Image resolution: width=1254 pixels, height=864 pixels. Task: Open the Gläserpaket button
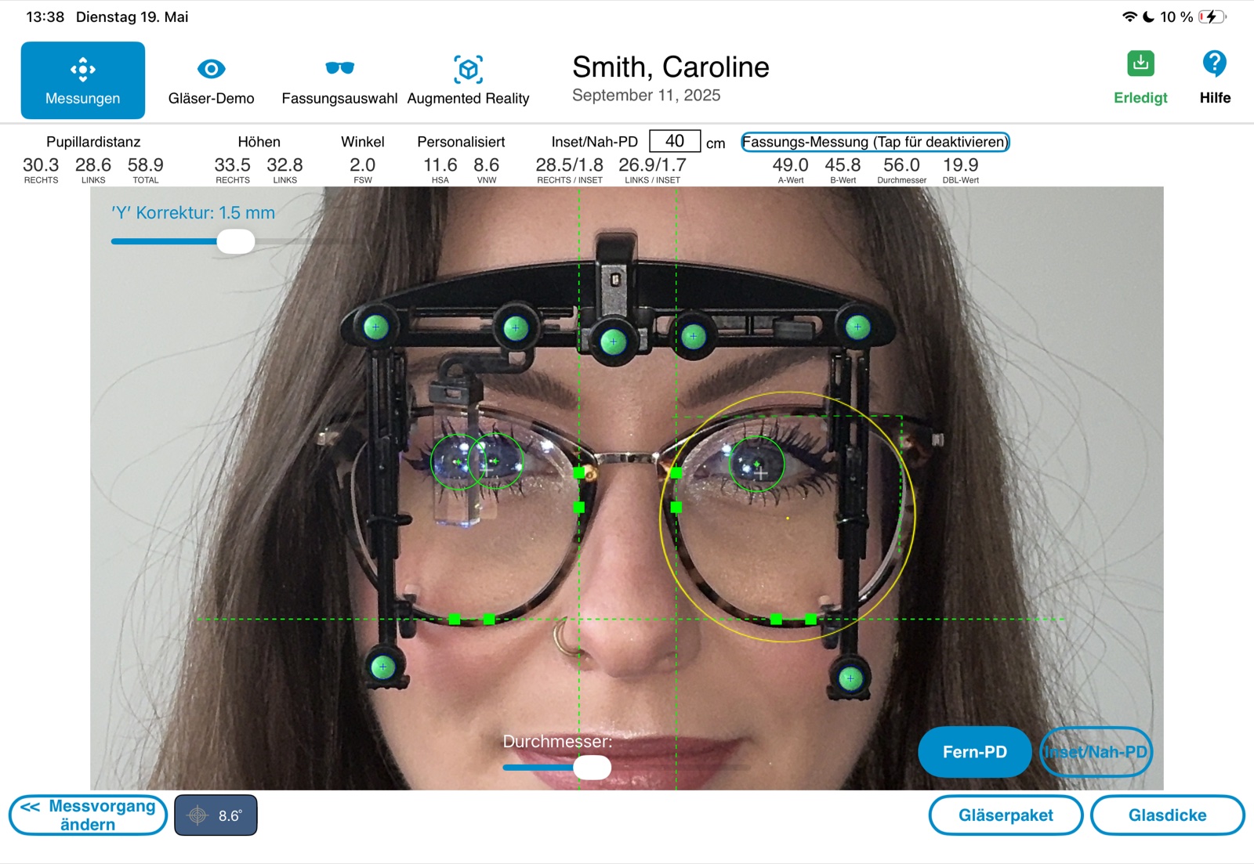(1006, 815)
